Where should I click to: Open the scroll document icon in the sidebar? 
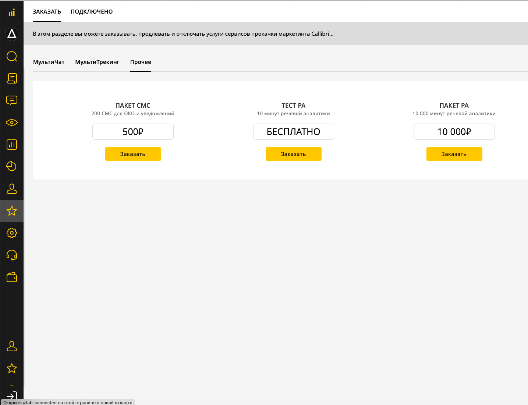click(12, 78)
